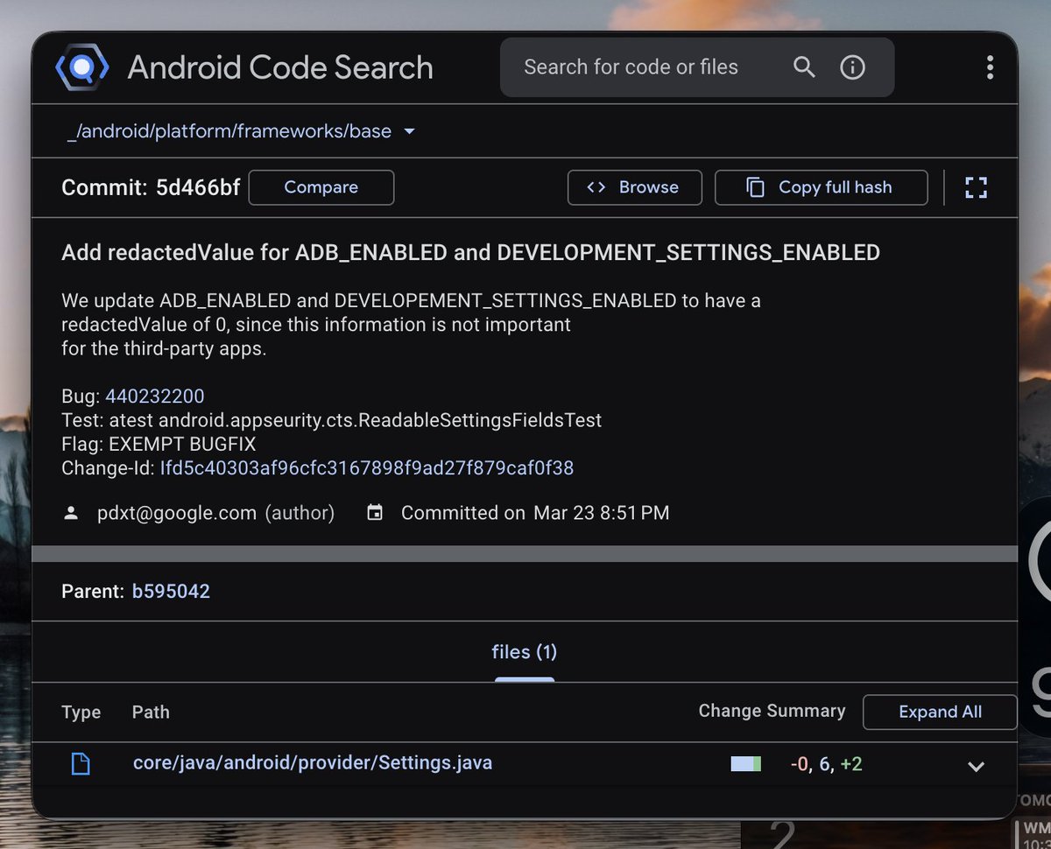Image resolution: width=1051 pixels, height=849 pixels.
Task: Click the Browse button
Action: pos(635,187)
